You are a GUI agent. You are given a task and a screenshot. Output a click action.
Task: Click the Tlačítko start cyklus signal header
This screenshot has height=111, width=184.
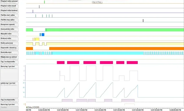pos(9,16)
